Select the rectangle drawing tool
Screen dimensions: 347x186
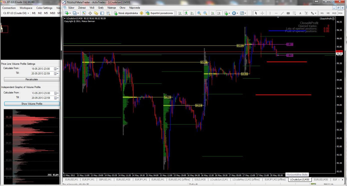pyautogui.click(x=288, y=13)
